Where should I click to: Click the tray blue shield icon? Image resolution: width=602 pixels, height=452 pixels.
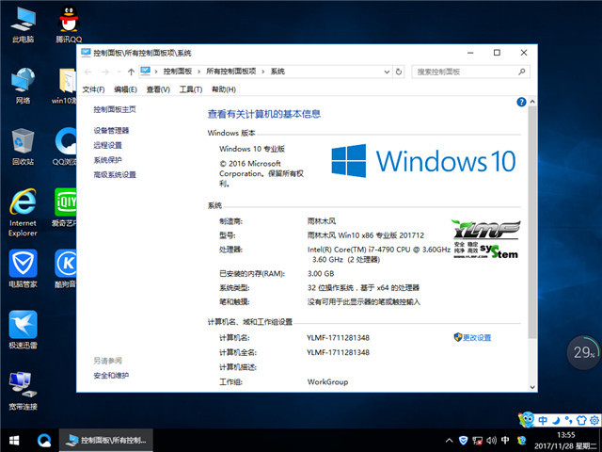pyautogui.click(x=463, y=441)
